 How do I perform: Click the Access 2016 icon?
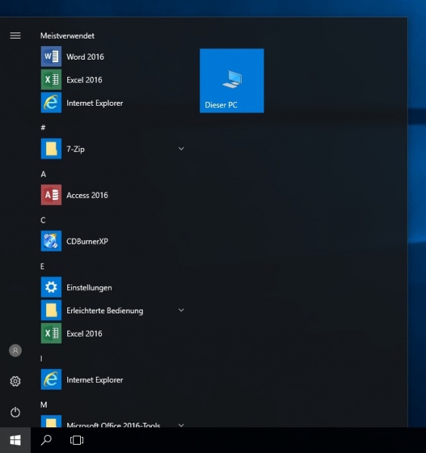tap(51, 195)
